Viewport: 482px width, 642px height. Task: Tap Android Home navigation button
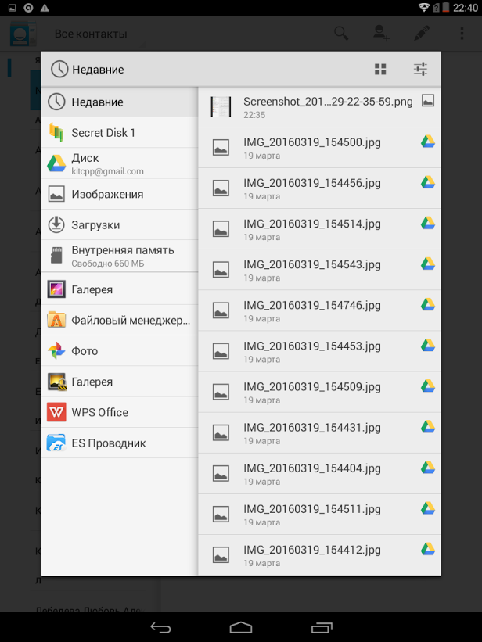point(240,627)
